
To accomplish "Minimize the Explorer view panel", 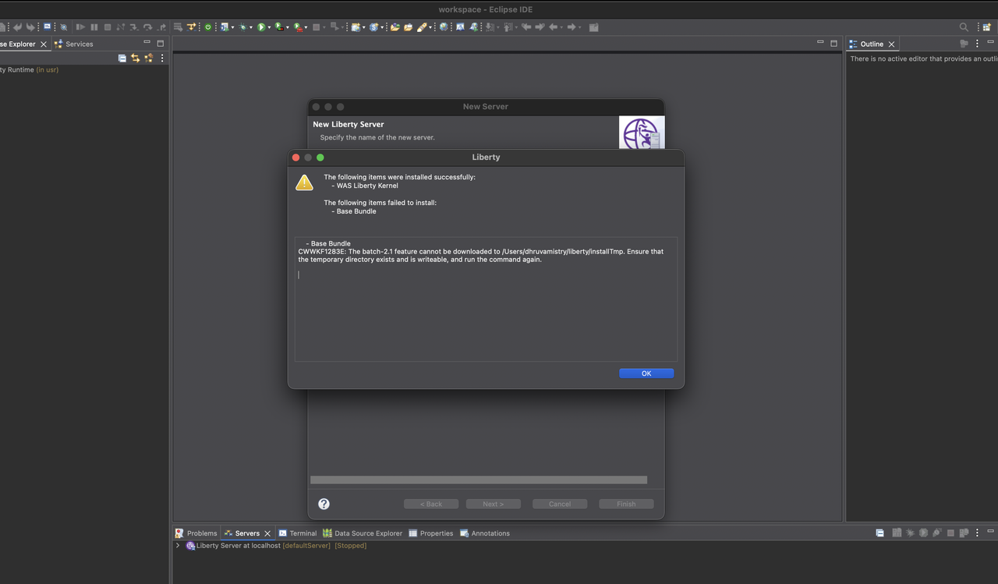I will (147, 44).
